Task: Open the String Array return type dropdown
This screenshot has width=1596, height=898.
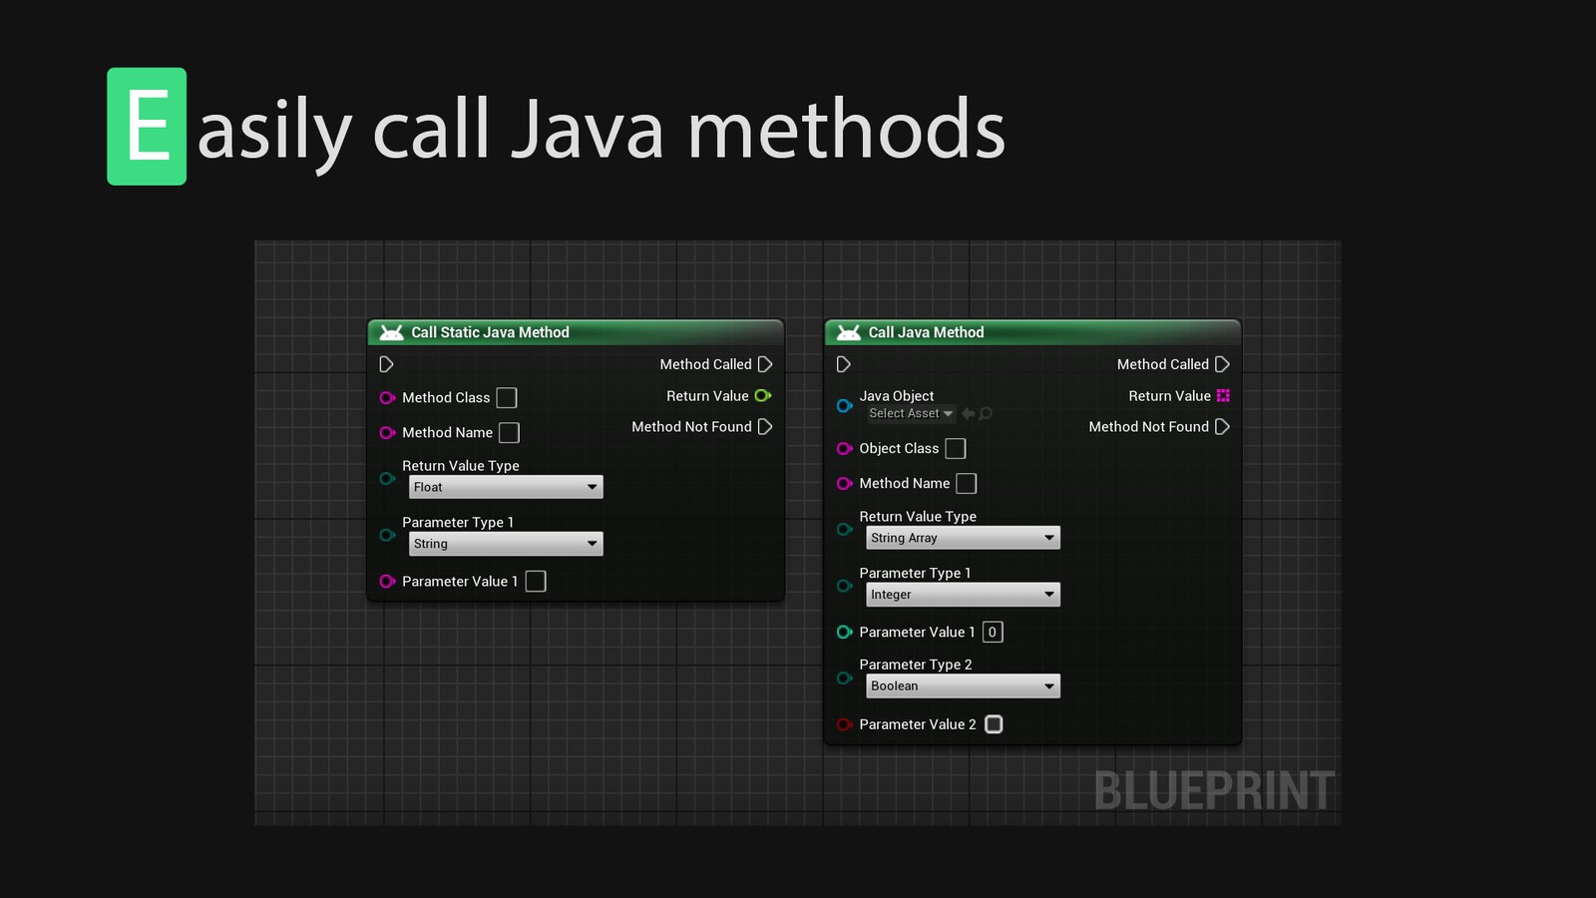Action: [x=962, y=537]
